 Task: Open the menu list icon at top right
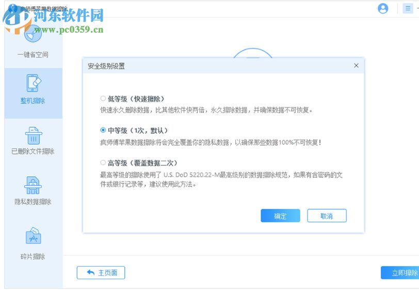(x=408, y=8)
